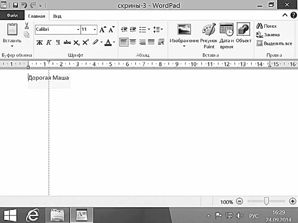
Task: Toggle bold formatting (Ж)
Action: [39, 42]
